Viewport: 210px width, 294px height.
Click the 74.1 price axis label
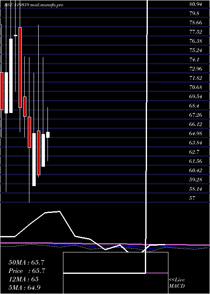[x=194, y=60]
